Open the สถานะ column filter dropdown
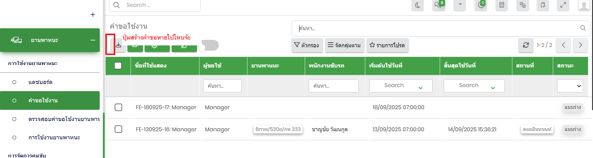 [570, 86]
